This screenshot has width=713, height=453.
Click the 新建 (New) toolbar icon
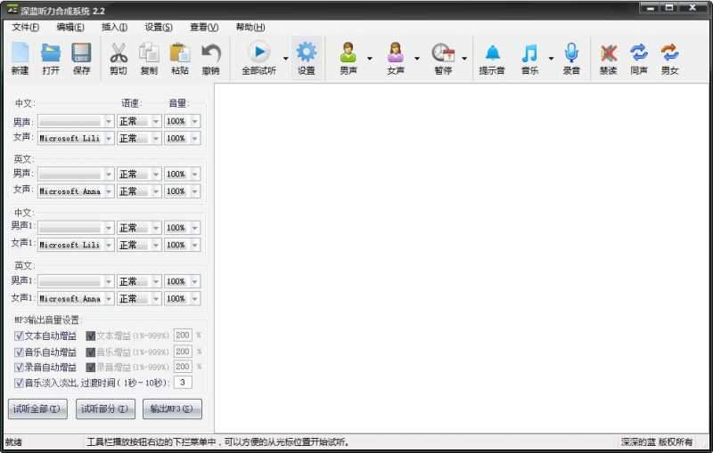click(x=20, y=57)
